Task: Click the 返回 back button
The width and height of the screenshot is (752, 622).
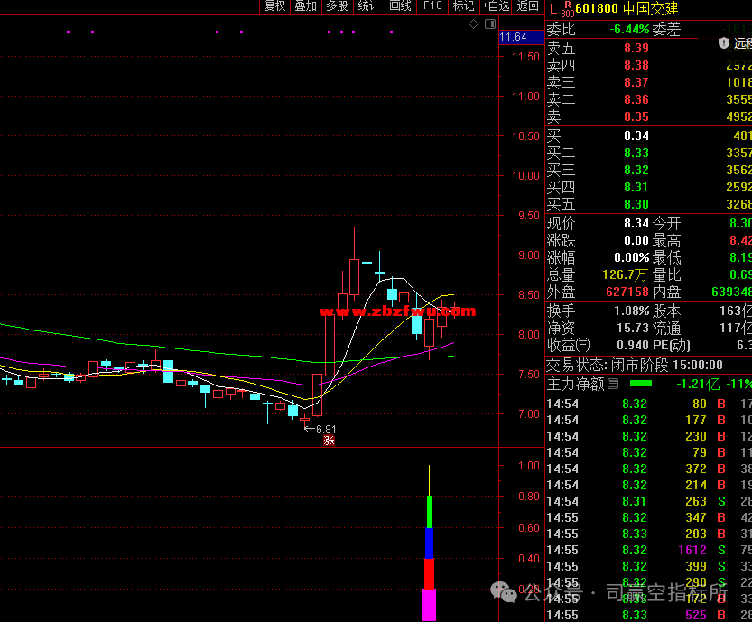Action: pos(527,6)
